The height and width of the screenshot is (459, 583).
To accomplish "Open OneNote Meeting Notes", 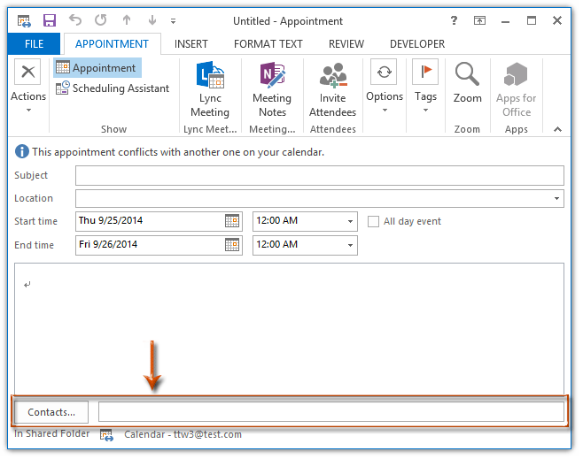I will pyautogui.click(x=272, y=90).
